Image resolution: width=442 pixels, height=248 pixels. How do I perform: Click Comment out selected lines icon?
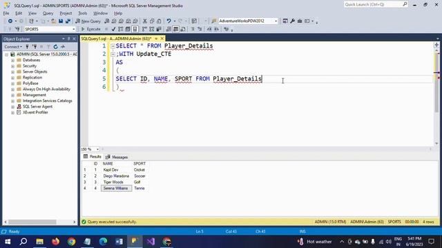[193, 29]
